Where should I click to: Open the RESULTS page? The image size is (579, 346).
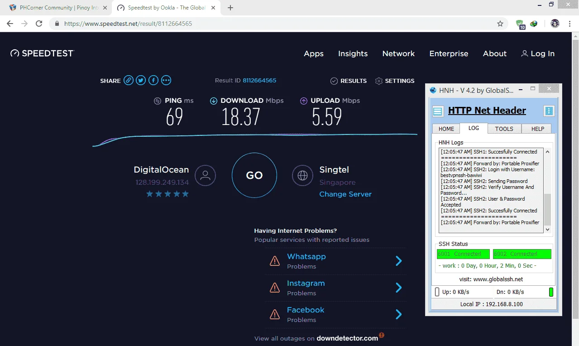tap(349, 81)
